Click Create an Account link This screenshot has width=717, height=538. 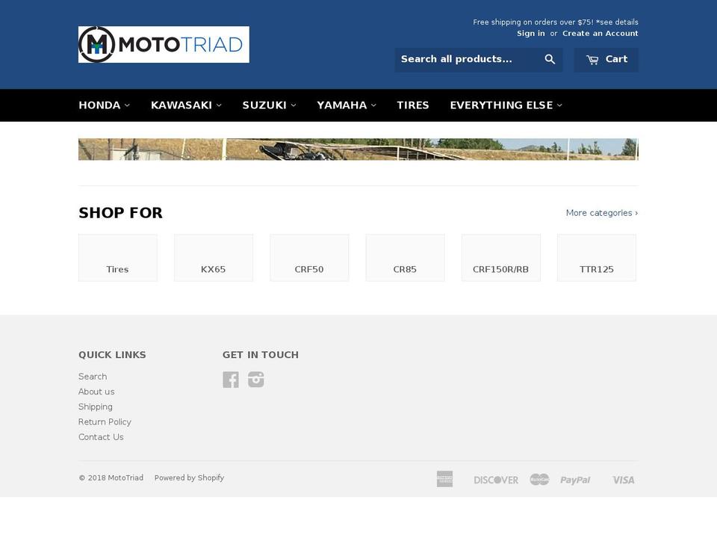pos(600,34)
